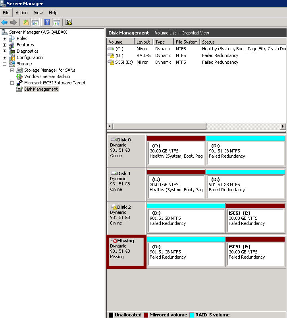Screen dimensions: 287x318
Task: Select the (D:) partition on Disk 1
Action: [246, 185]
